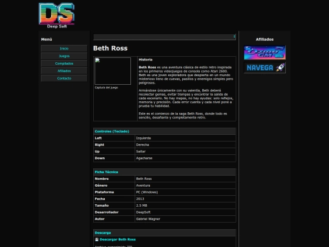Click the PC (Windows) value
Image resolution: width=329 pixels, height=247 pixels.
(147, 192)
